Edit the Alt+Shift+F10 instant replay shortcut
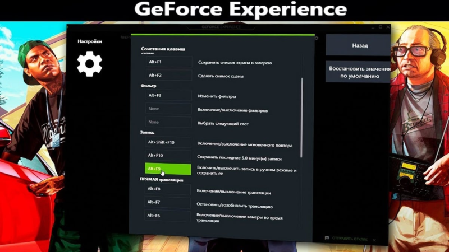 (168, 143)
